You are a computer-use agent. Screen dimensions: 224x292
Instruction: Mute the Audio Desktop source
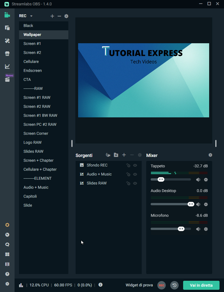point(198,204)
